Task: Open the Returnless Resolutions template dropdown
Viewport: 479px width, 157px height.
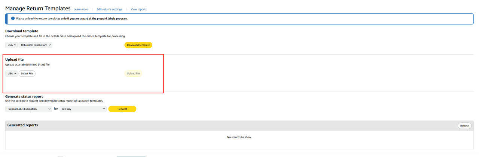Action: [36, 45]
